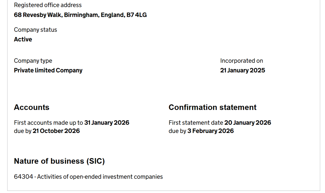Viewport: 325px width, 193px height.
Task: Click the postcode B7 4LG
Action: 137,15
